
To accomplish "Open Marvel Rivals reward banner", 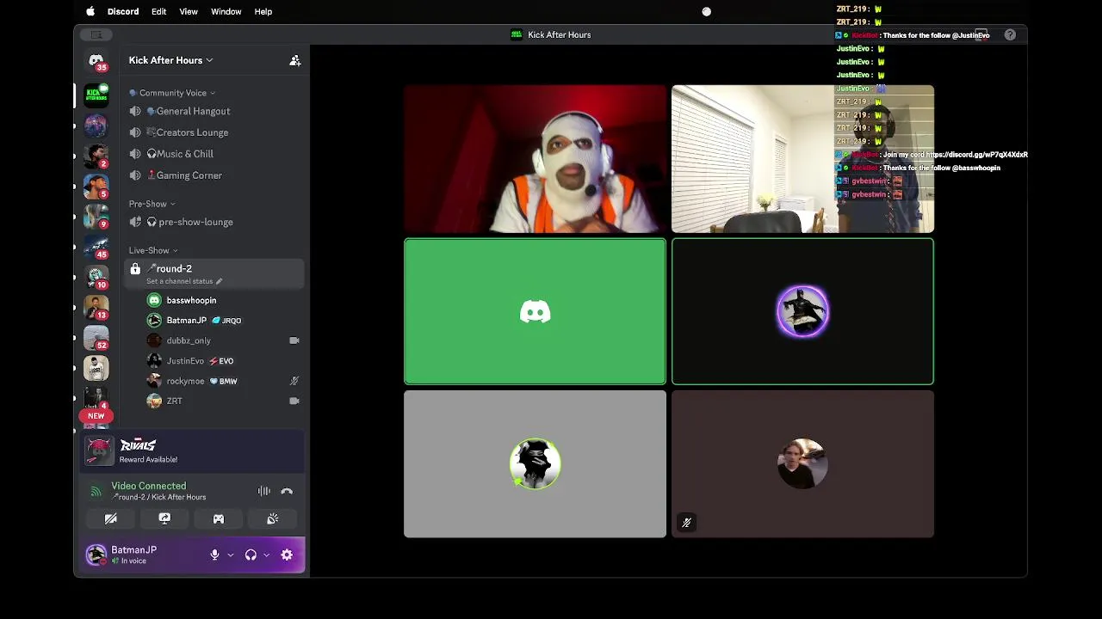I will click(193, 450).
